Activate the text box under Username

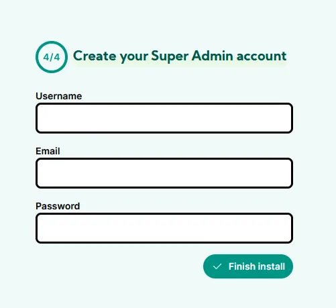164,118
